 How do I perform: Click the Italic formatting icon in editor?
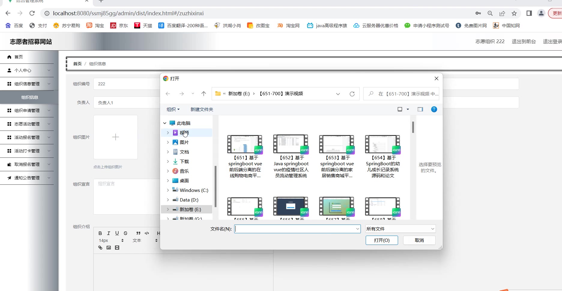coord(109,233)
